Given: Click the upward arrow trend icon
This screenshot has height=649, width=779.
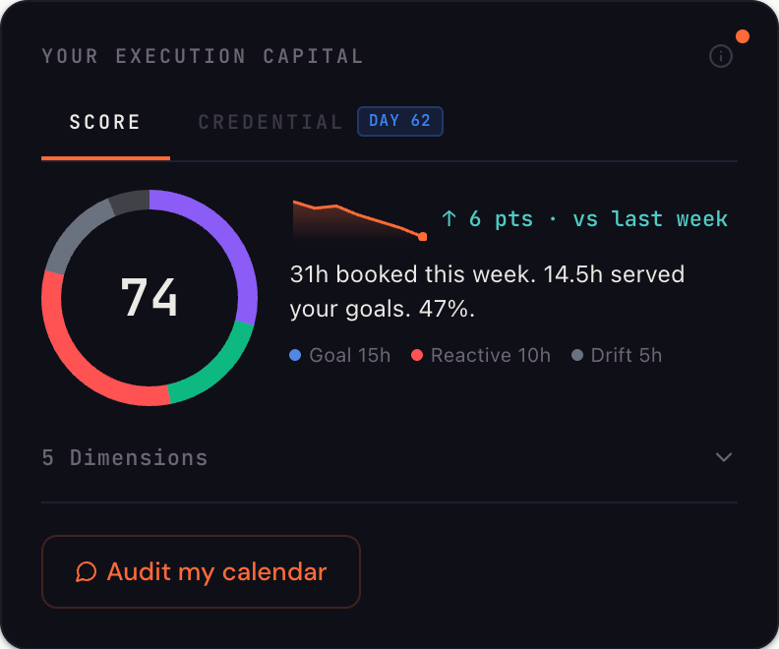Looking at the screenshot, I should coord(449,218).
